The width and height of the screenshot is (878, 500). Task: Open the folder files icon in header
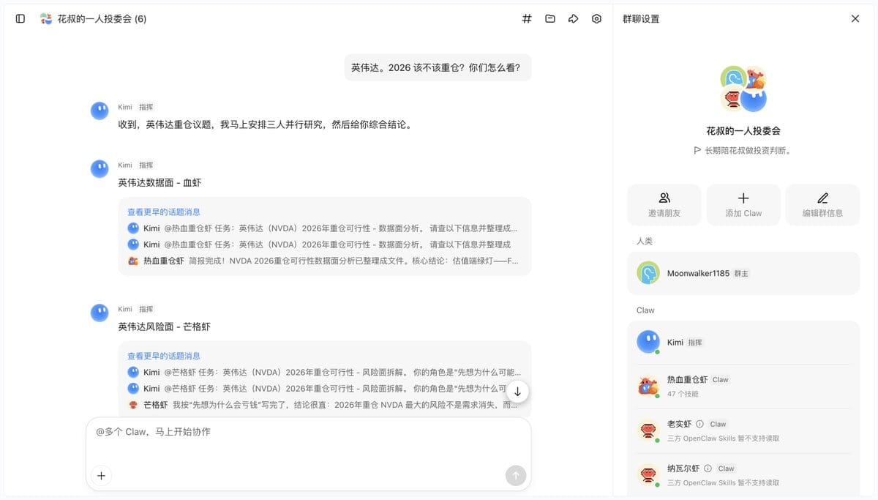pyautogui.click(x=550, y=18)
